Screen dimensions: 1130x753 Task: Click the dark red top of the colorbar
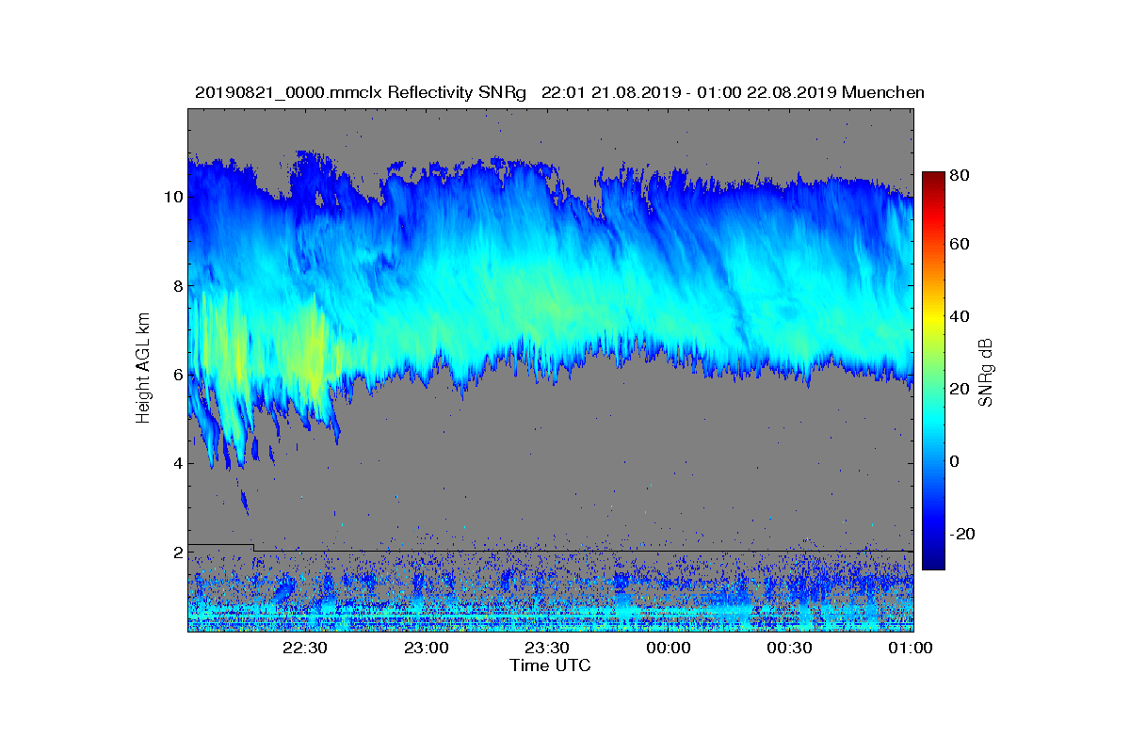click(x=933, y=176)
